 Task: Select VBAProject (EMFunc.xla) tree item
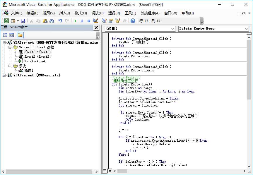click(37, 75)
